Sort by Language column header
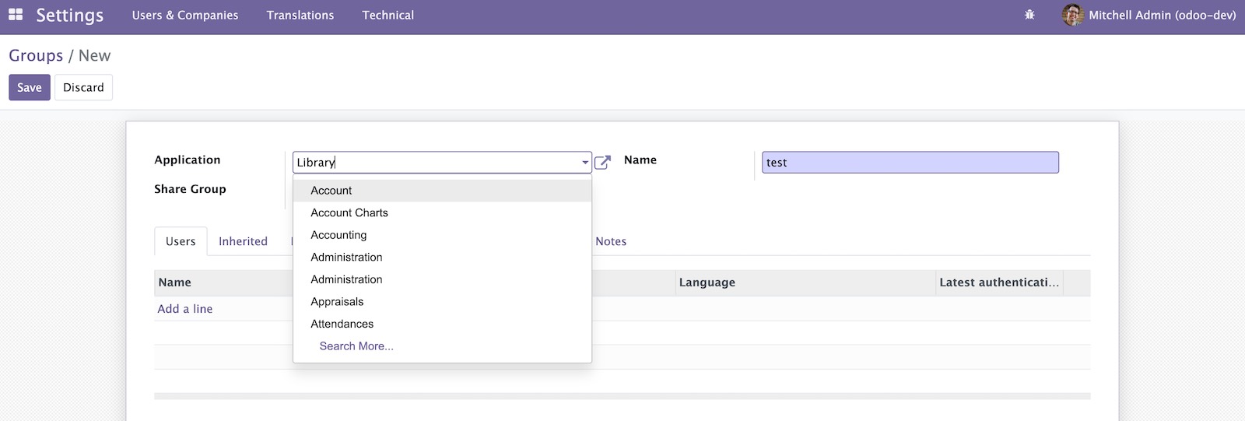Image resolution: width=1245 pixels, height=421 pixels. pos(805,282)
